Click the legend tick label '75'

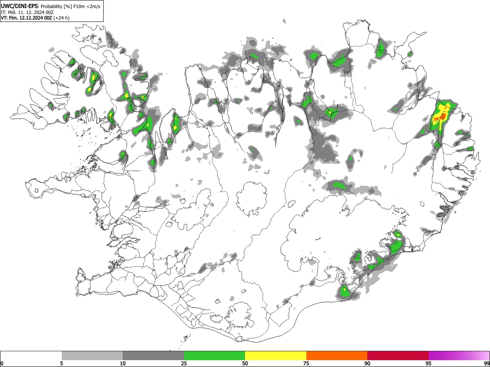pyautogui.click(x=306, y=364)
